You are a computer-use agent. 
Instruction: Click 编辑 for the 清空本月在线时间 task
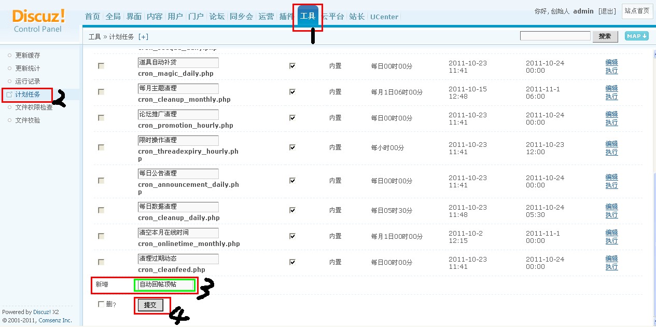611,233
